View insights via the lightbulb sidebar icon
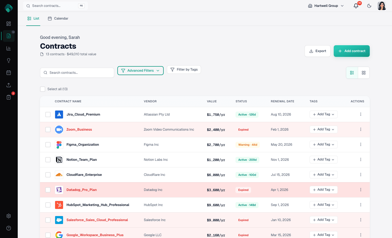The image size is (392, 238). click(8, 60)
